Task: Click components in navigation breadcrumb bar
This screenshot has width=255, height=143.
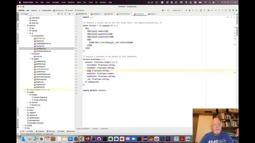Action: (x=47, y=10)
